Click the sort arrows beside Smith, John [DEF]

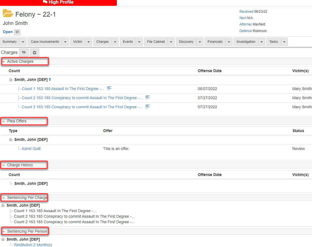pyautogui.click(x=50, y=80)
